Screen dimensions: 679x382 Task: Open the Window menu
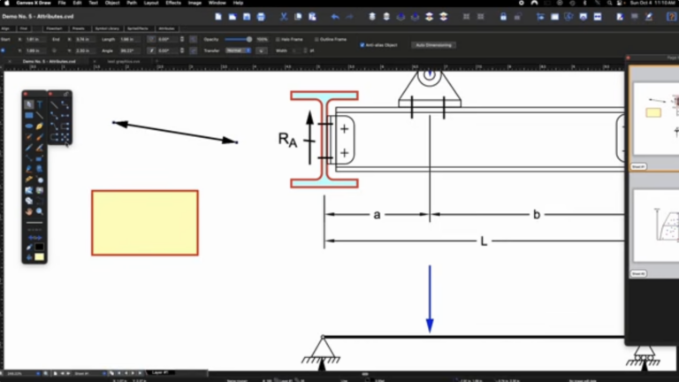217,3
